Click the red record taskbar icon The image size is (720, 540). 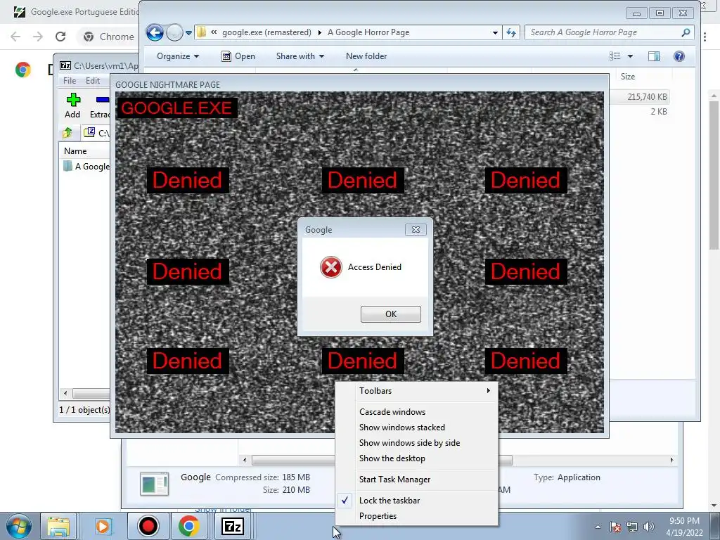click(148, 526)
